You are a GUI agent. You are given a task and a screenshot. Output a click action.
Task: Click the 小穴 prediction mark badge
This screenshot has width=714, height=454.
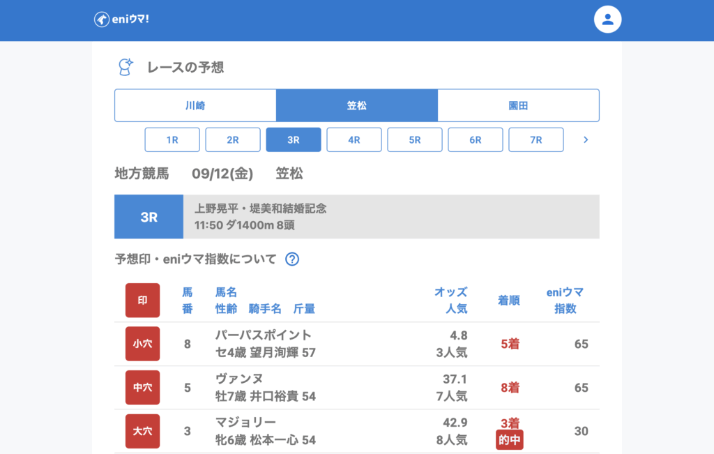point(143,344)
